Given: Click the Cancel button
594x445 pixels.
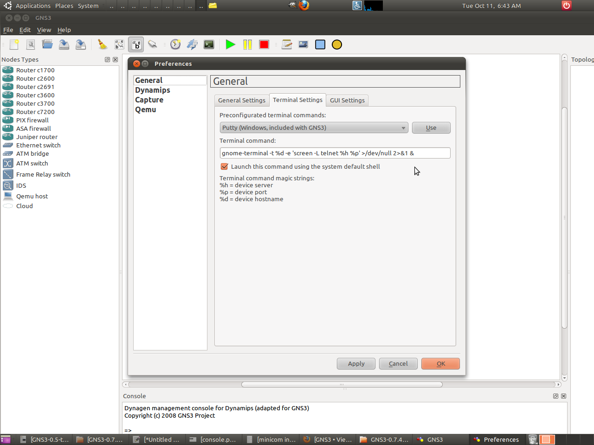Looking at the screenshot, I should click(x=398, y=363).
